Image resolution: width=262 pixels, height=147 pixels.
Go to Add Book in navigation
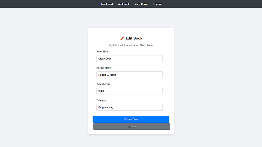pos(124,4)
